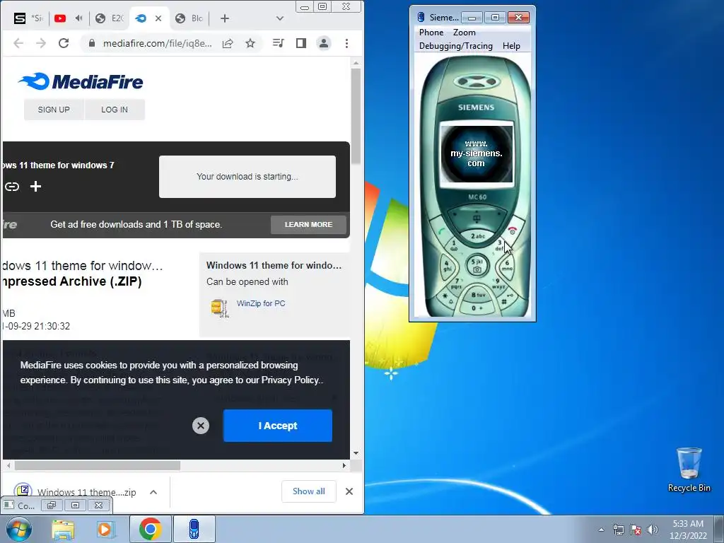The height and width of the screenshot is (543, 724).
Task: Click the padlock site info icon
Action: click(92, 43)
